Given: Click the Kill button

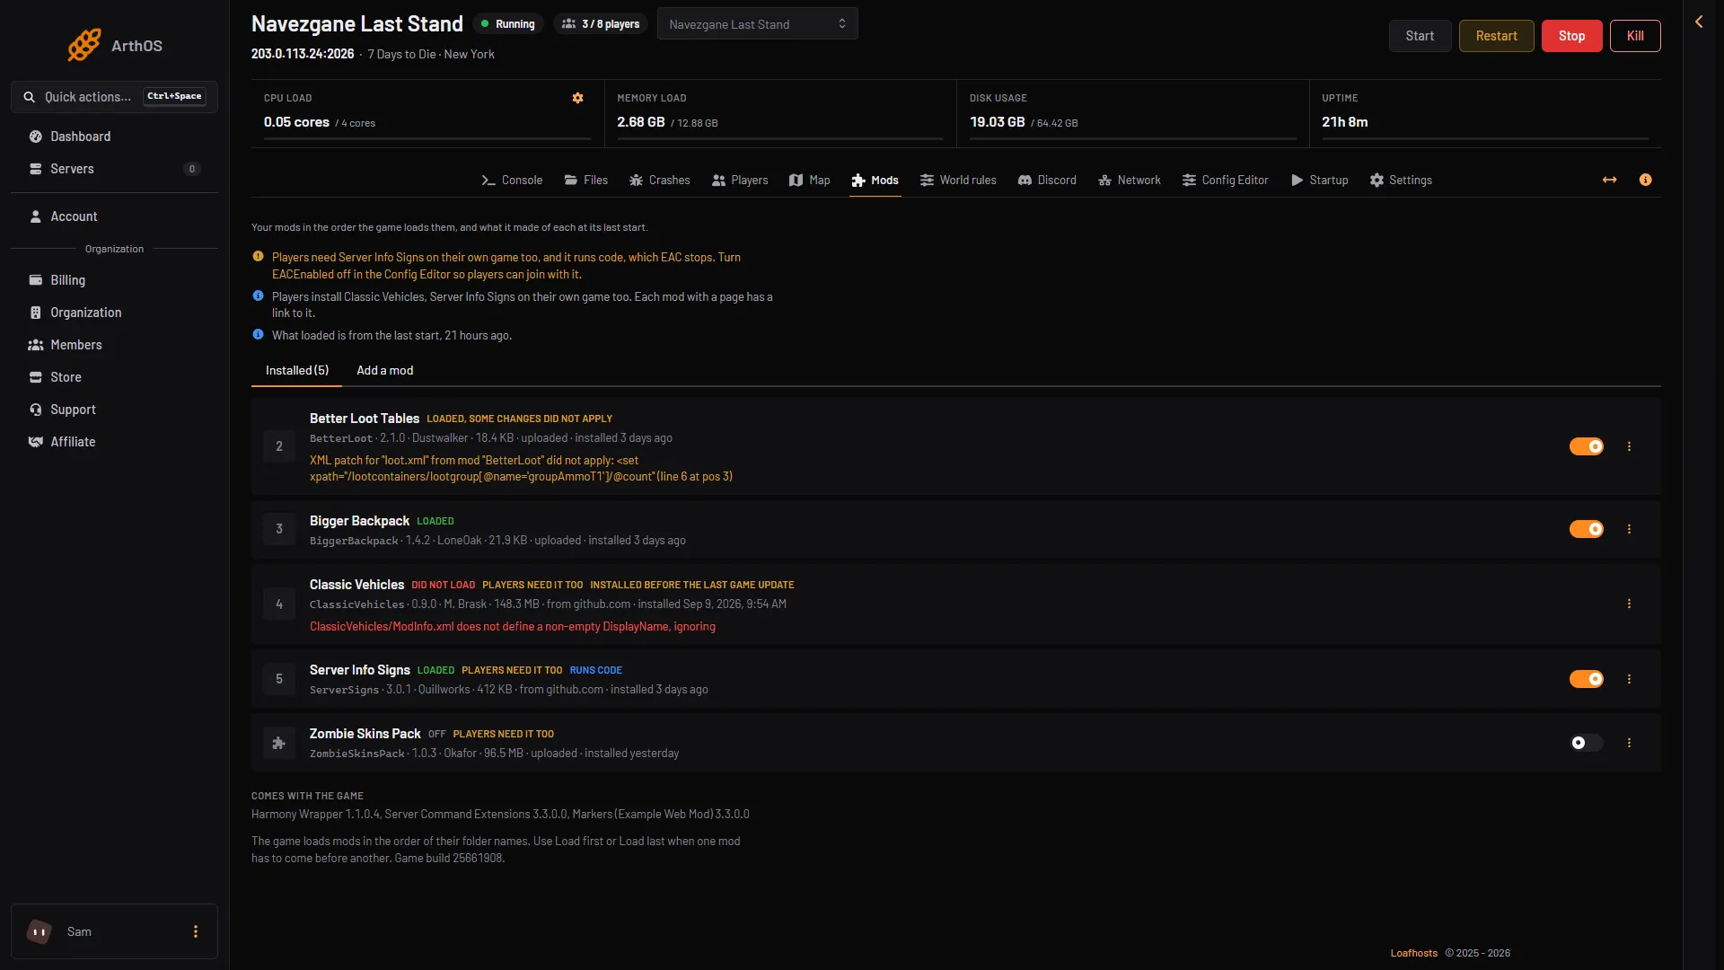Looking at the screenshot, I should click(x=1635, y=36).
